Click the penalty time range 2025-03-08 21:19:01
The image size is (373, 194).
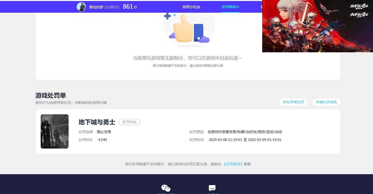pos(245,140)
